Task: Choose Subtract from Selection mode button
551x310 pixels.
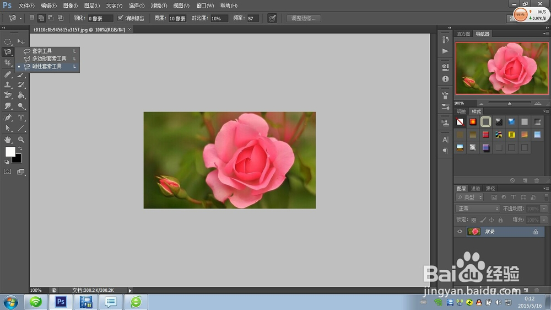Action: 51,18
